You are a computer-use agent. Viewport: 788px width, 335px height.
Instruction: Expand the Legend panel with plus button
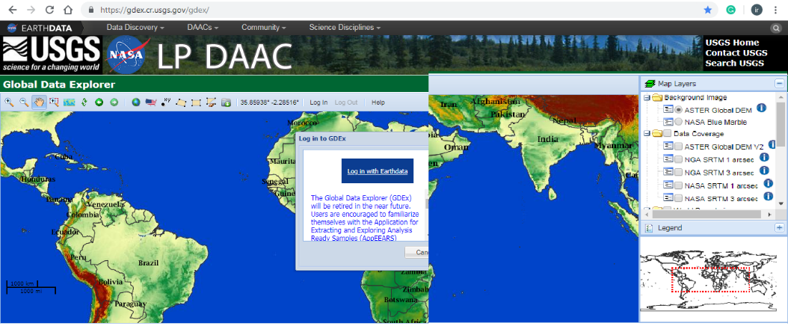point(780,227)
